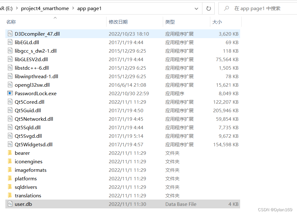
Task: Click the libstdc++-6.dll file icon
Action: tap(10, 68)
